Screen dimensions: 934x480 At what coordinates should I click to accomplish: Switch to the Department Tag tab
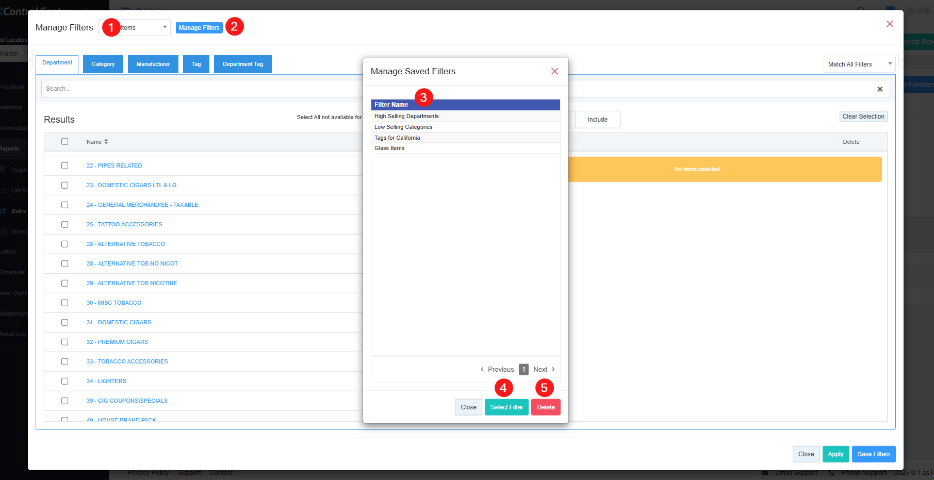point(242,64)
